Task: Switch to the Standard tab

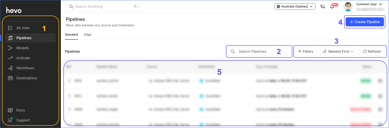Action: [x=71, y=35]
